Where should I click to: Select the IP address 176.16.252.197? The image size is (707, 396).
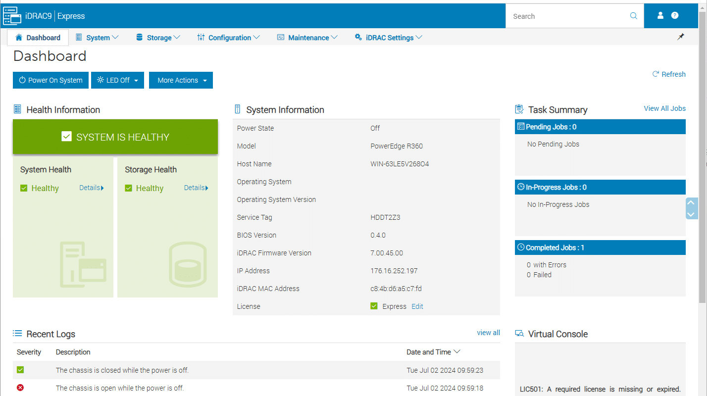click(394, 271)
